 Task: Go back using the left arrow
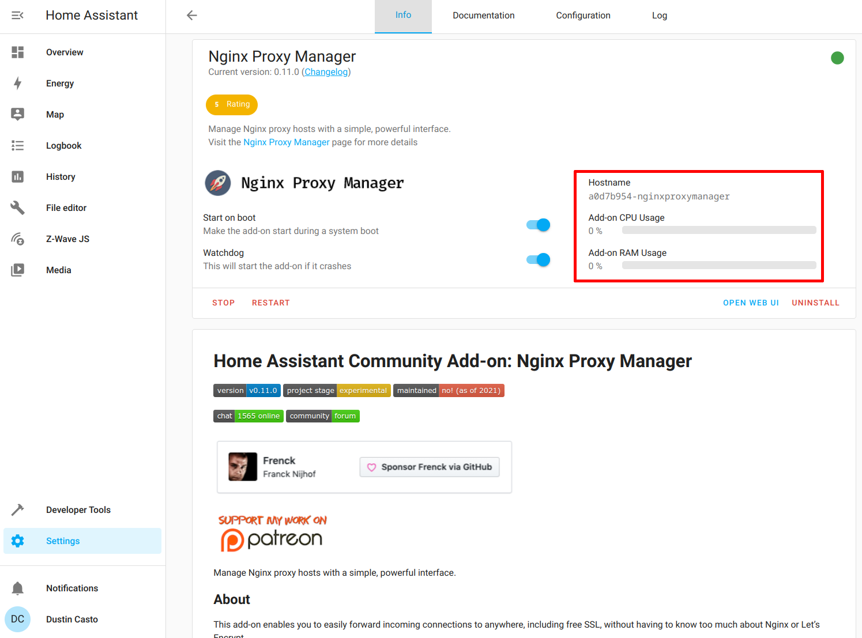pyautogui.click(x=192, y=16)
